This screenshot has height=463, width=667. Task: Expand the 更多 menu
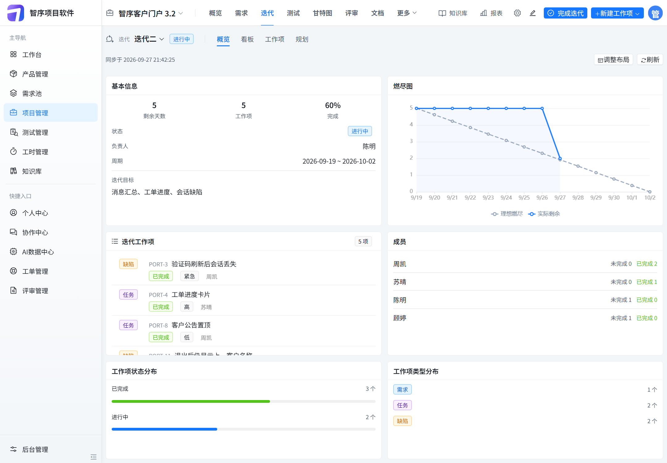pos(407,13)
